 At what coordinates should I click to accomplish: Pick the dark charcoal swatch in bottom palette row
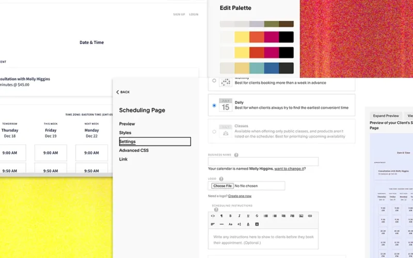(287, 68)
